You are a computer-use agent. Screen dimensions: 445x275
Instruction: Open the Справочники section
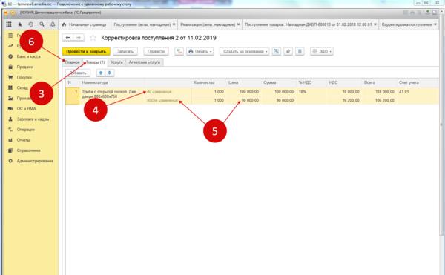click(x=29, y=150)
